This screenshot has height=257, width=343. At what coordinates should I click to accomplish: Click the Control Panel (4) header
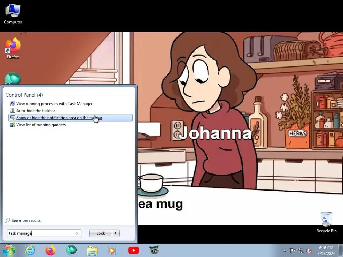coord(24,95)
